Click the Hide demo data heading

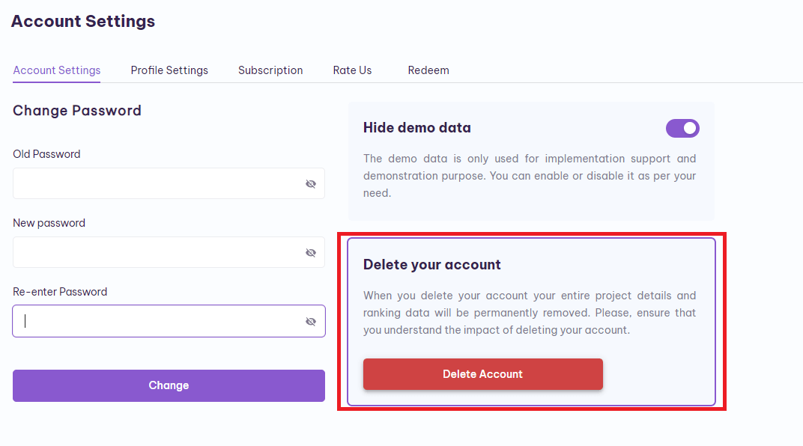(x=417, y=127)
